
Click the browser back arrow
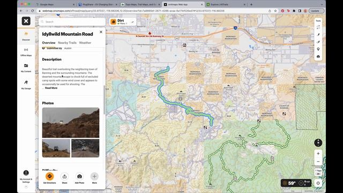click(21, 11)
